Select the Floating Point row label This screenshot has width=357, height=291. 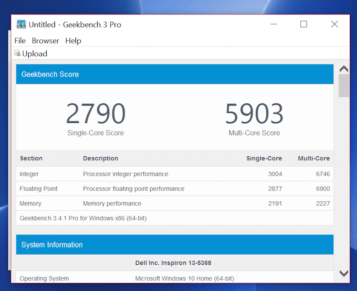coord(39,189)
